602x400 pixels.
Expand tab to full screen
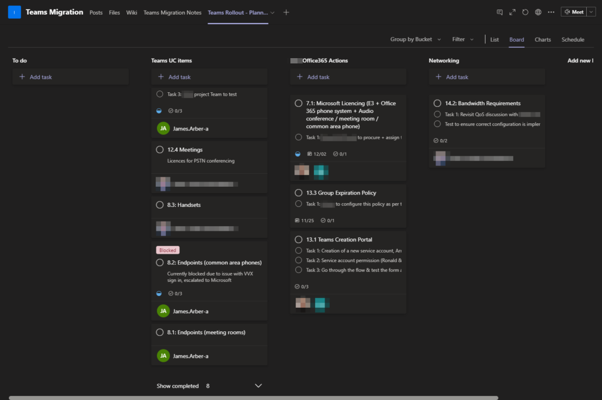pyautogui.click(x=512, y=12)
